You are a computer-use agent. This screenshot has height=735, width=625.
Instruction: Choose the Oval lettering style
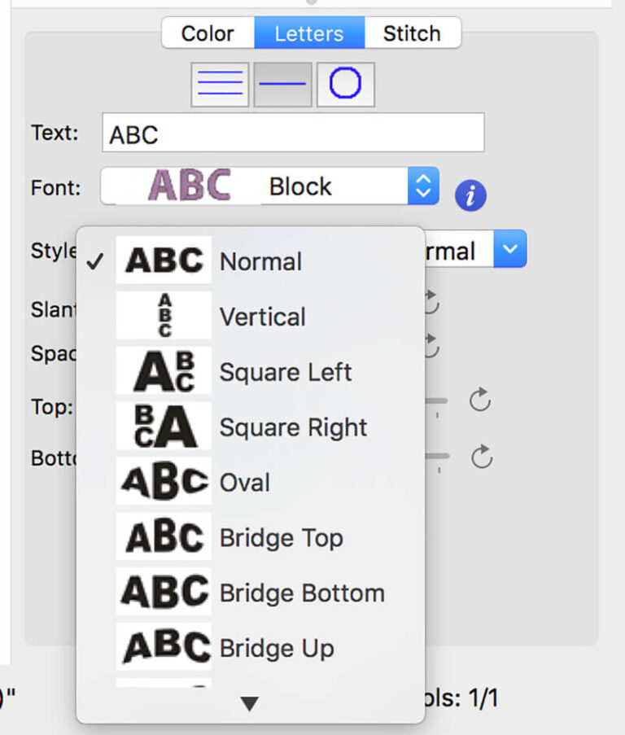click(x=244, y=483)
